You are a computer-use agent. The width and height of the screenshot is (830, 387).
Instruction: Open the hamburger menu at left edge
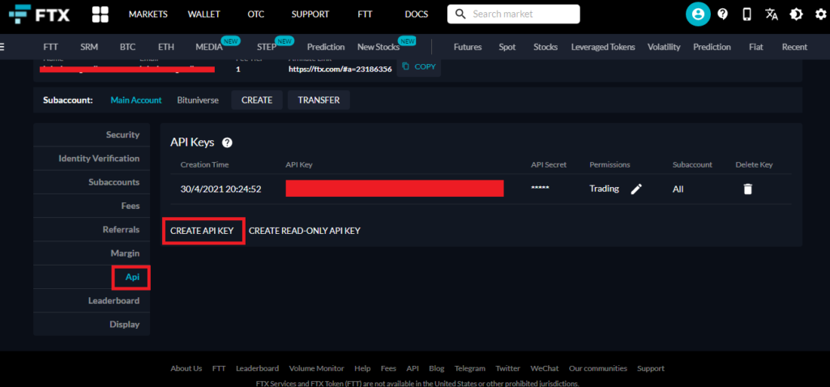pyautogui.click(x=2, y=46)
